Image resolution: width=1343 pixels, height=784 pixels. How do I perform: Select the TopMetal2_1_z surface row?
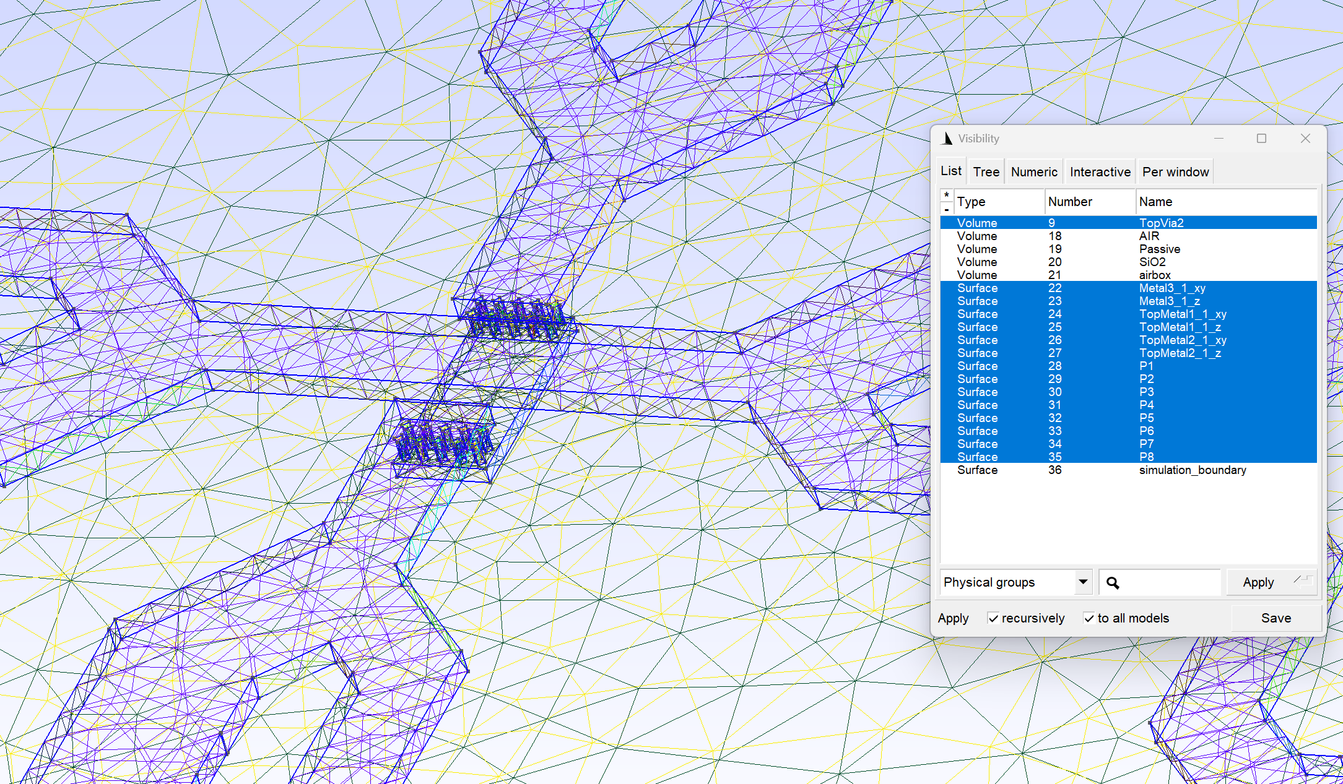(1128, 353)
